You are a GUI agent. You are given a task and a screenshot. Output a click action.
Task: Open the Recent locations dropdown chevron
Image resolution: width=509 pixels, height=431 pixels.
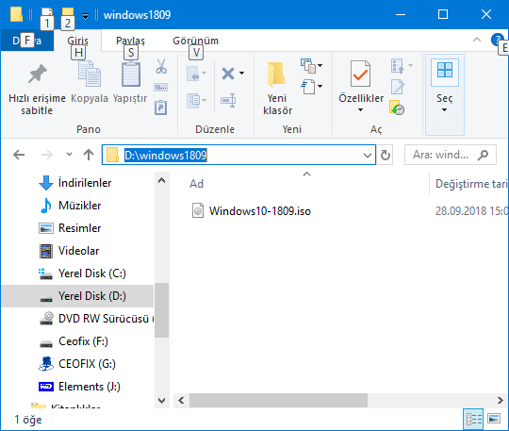click(x=69, y=155)
